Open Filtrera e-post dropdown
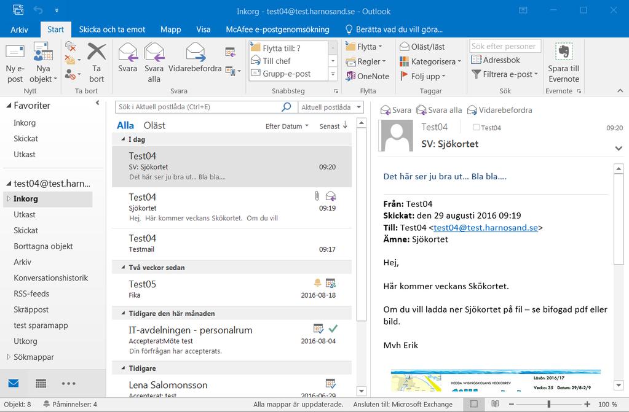Screen dimensions: 629x412 click(505, 74)
